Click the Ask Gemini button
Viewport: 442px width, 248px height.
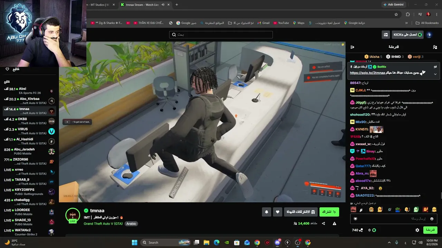coord(393,4)
